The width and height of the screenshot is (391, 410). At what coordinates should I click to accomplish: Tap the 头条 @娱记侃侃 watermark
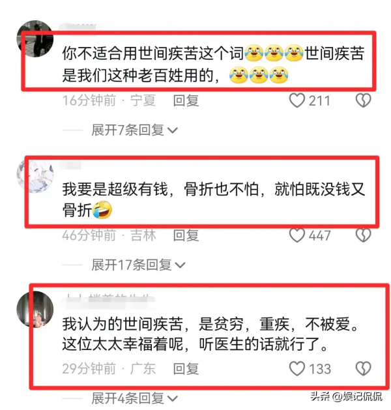pyautogui.click(x=347, y=396)
